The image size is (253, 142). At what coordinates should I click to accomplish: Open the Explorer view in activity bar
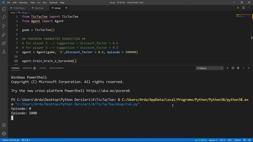4,9
